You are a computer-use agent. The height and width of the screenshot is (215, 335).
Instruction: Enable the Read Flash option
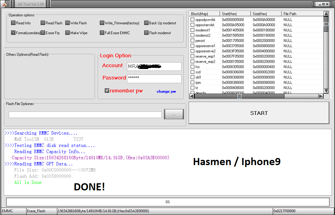43,23
